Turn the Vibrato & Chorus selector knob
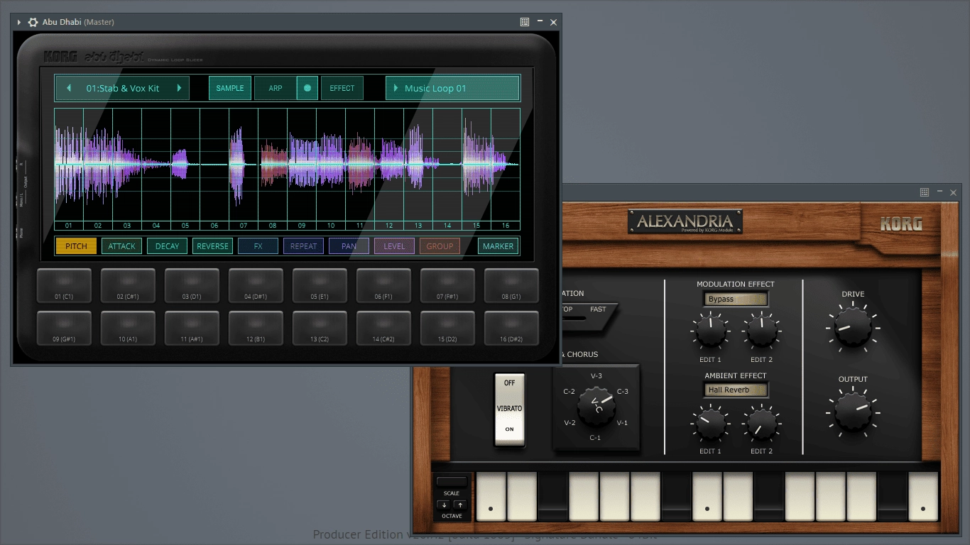Image resolution: width=970 pixels, height=545 pixels. (596, 407)
